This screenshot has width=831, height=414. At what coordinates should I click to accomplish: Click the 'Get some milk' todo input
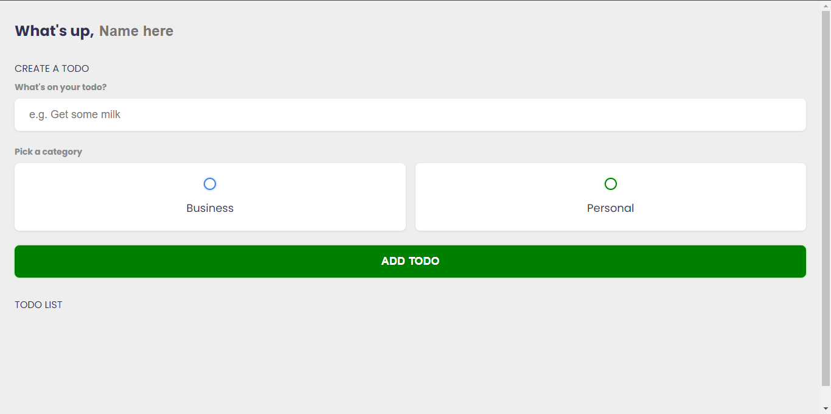410,114
